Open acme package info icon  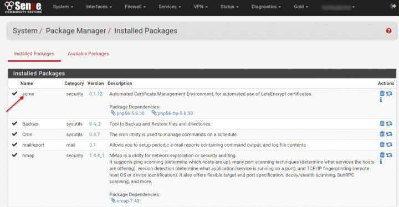point(381,100)
